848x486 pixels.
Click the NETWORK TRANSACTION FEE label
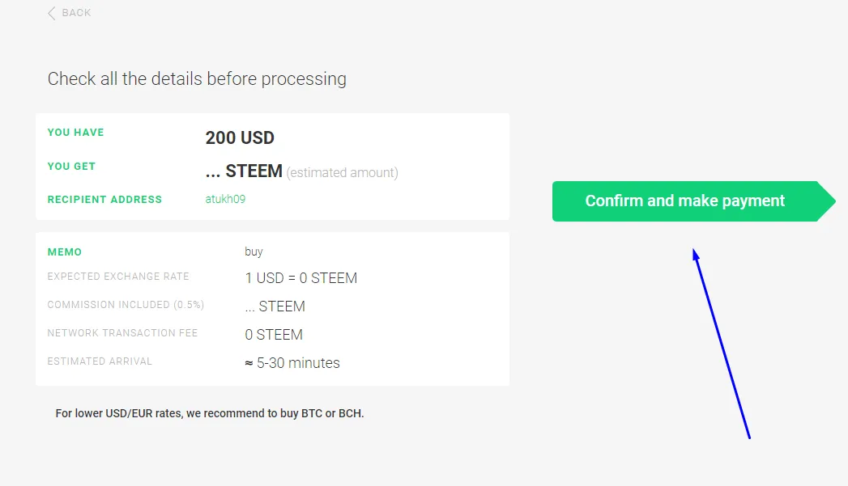tap(122, 333)
